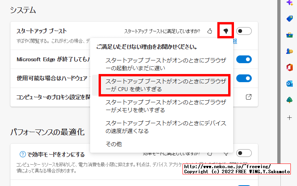Choose 'その他' in the feedback menu
This screenshot has height=186, width=297.
tap(114, 144)
